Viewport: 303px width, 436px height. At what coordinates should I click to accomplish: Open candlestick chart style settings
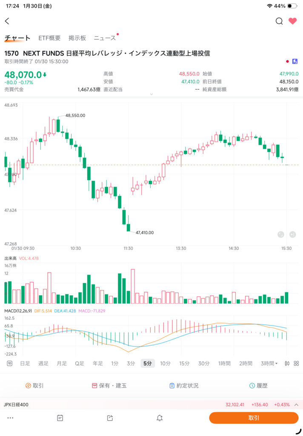pos(287,363)
